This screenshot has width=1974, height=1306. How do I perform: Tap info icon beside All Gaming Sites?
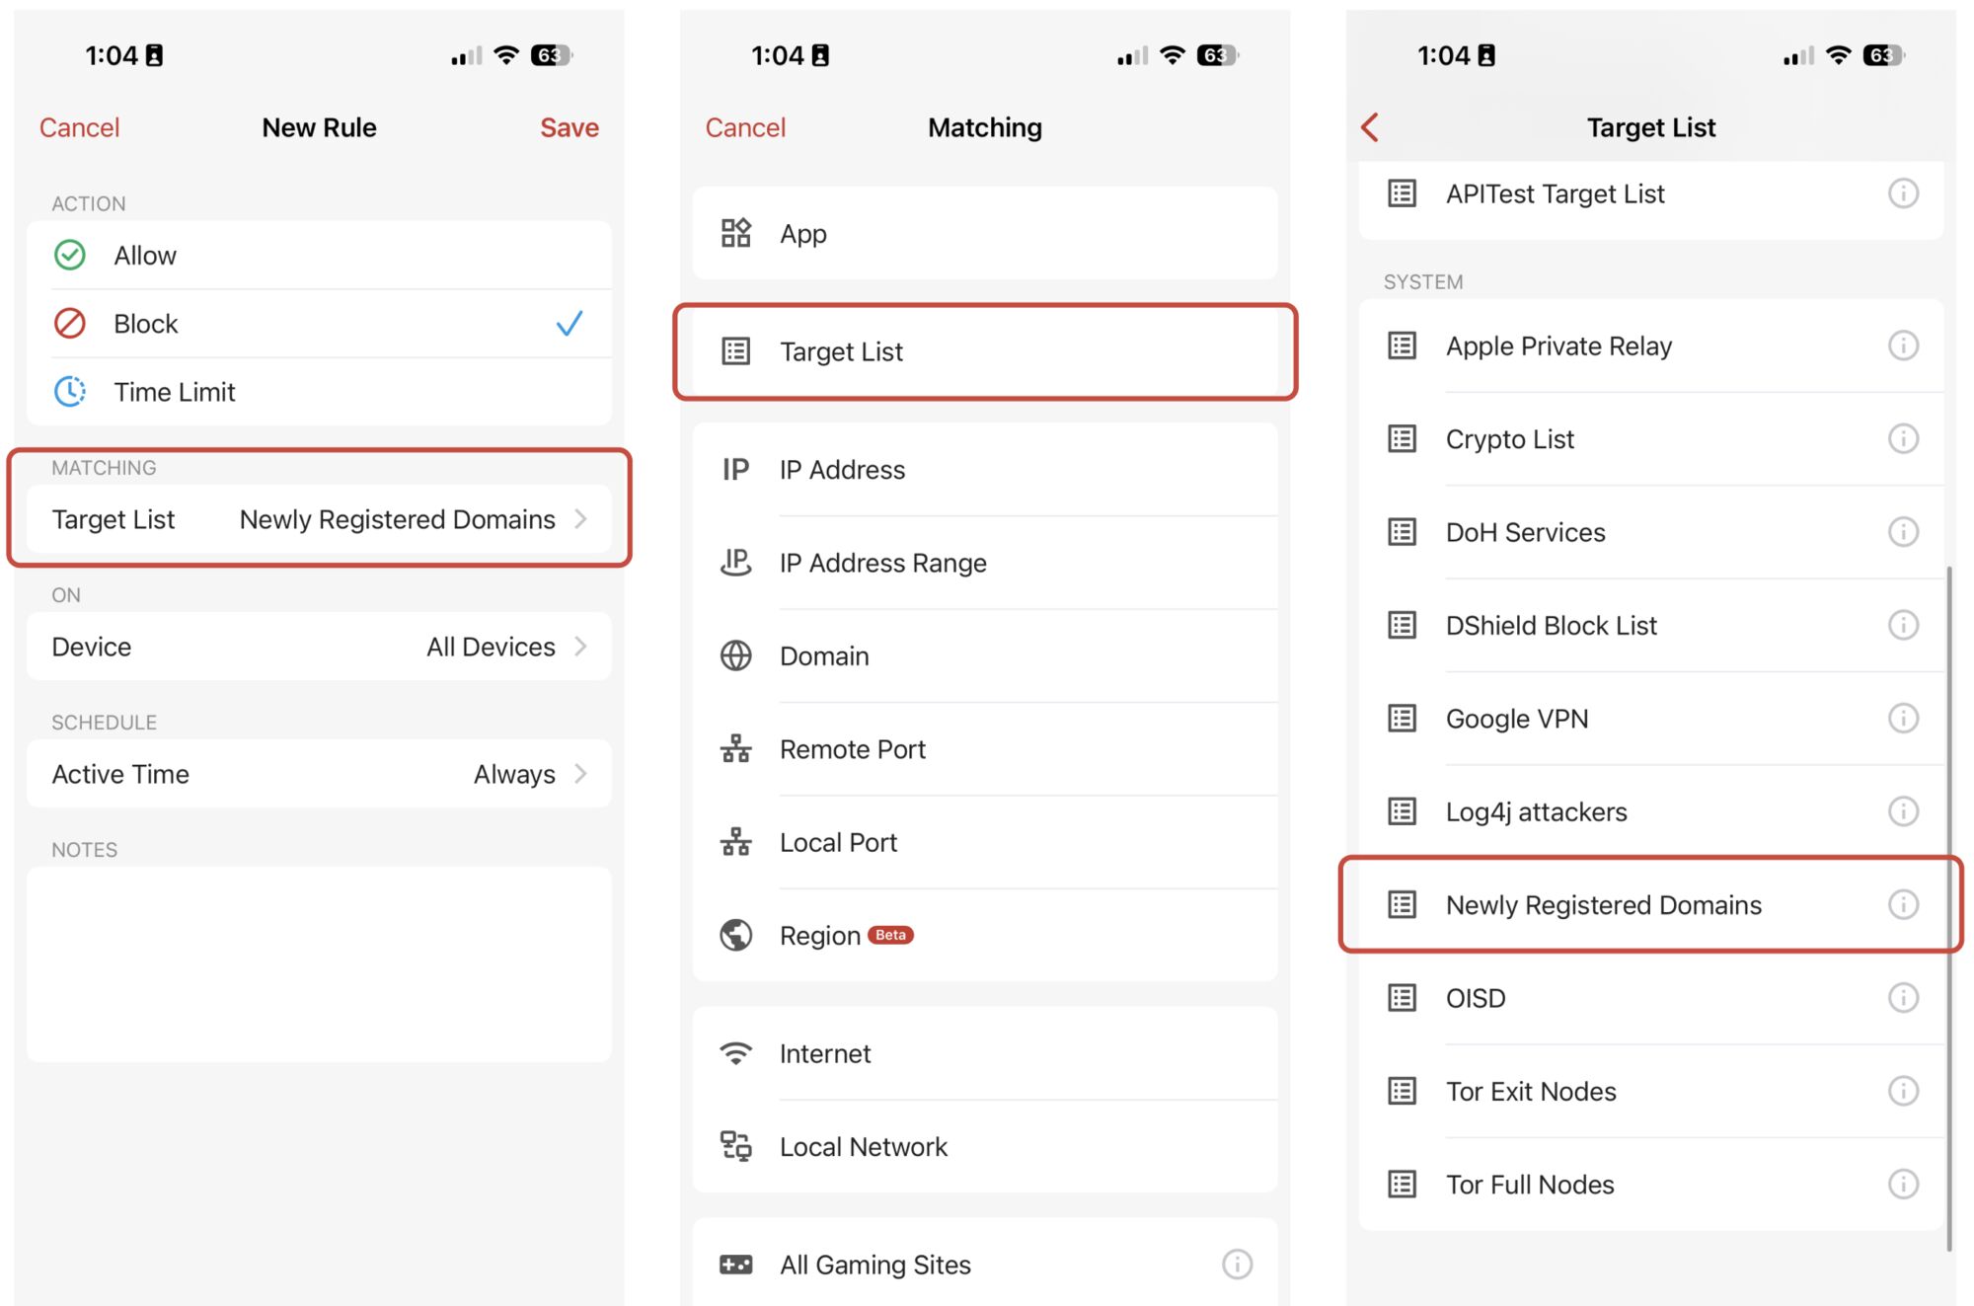pyautogui.click(x=1237, y=1265)
